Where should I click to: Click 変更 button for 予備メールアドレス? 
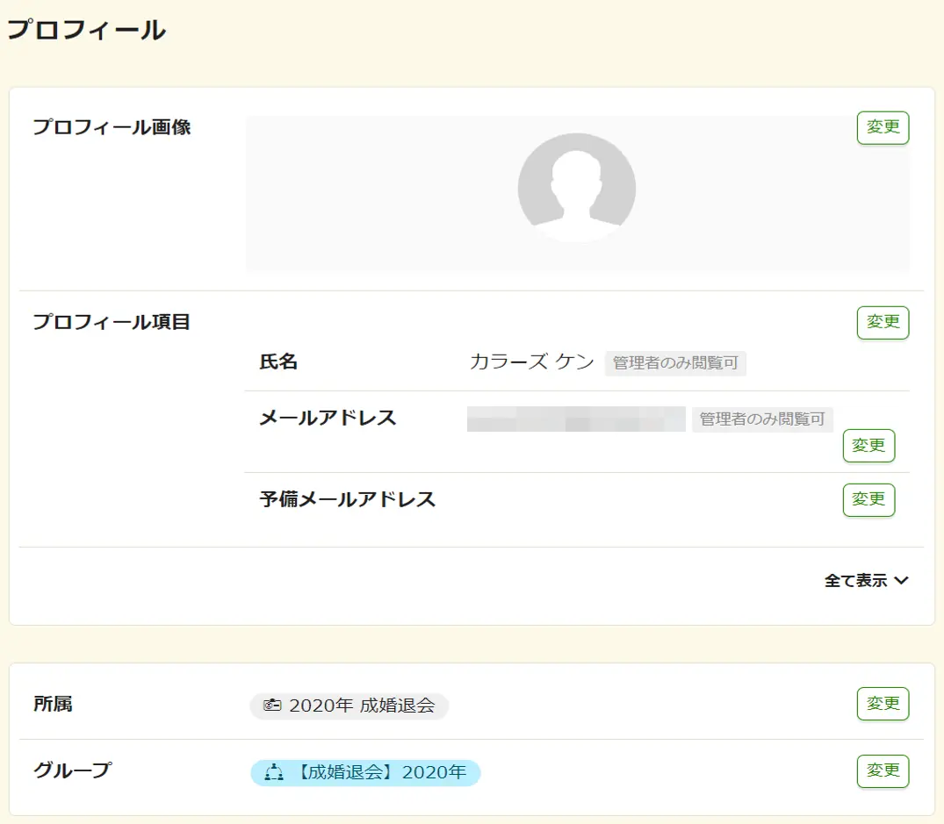pos(868,500)
